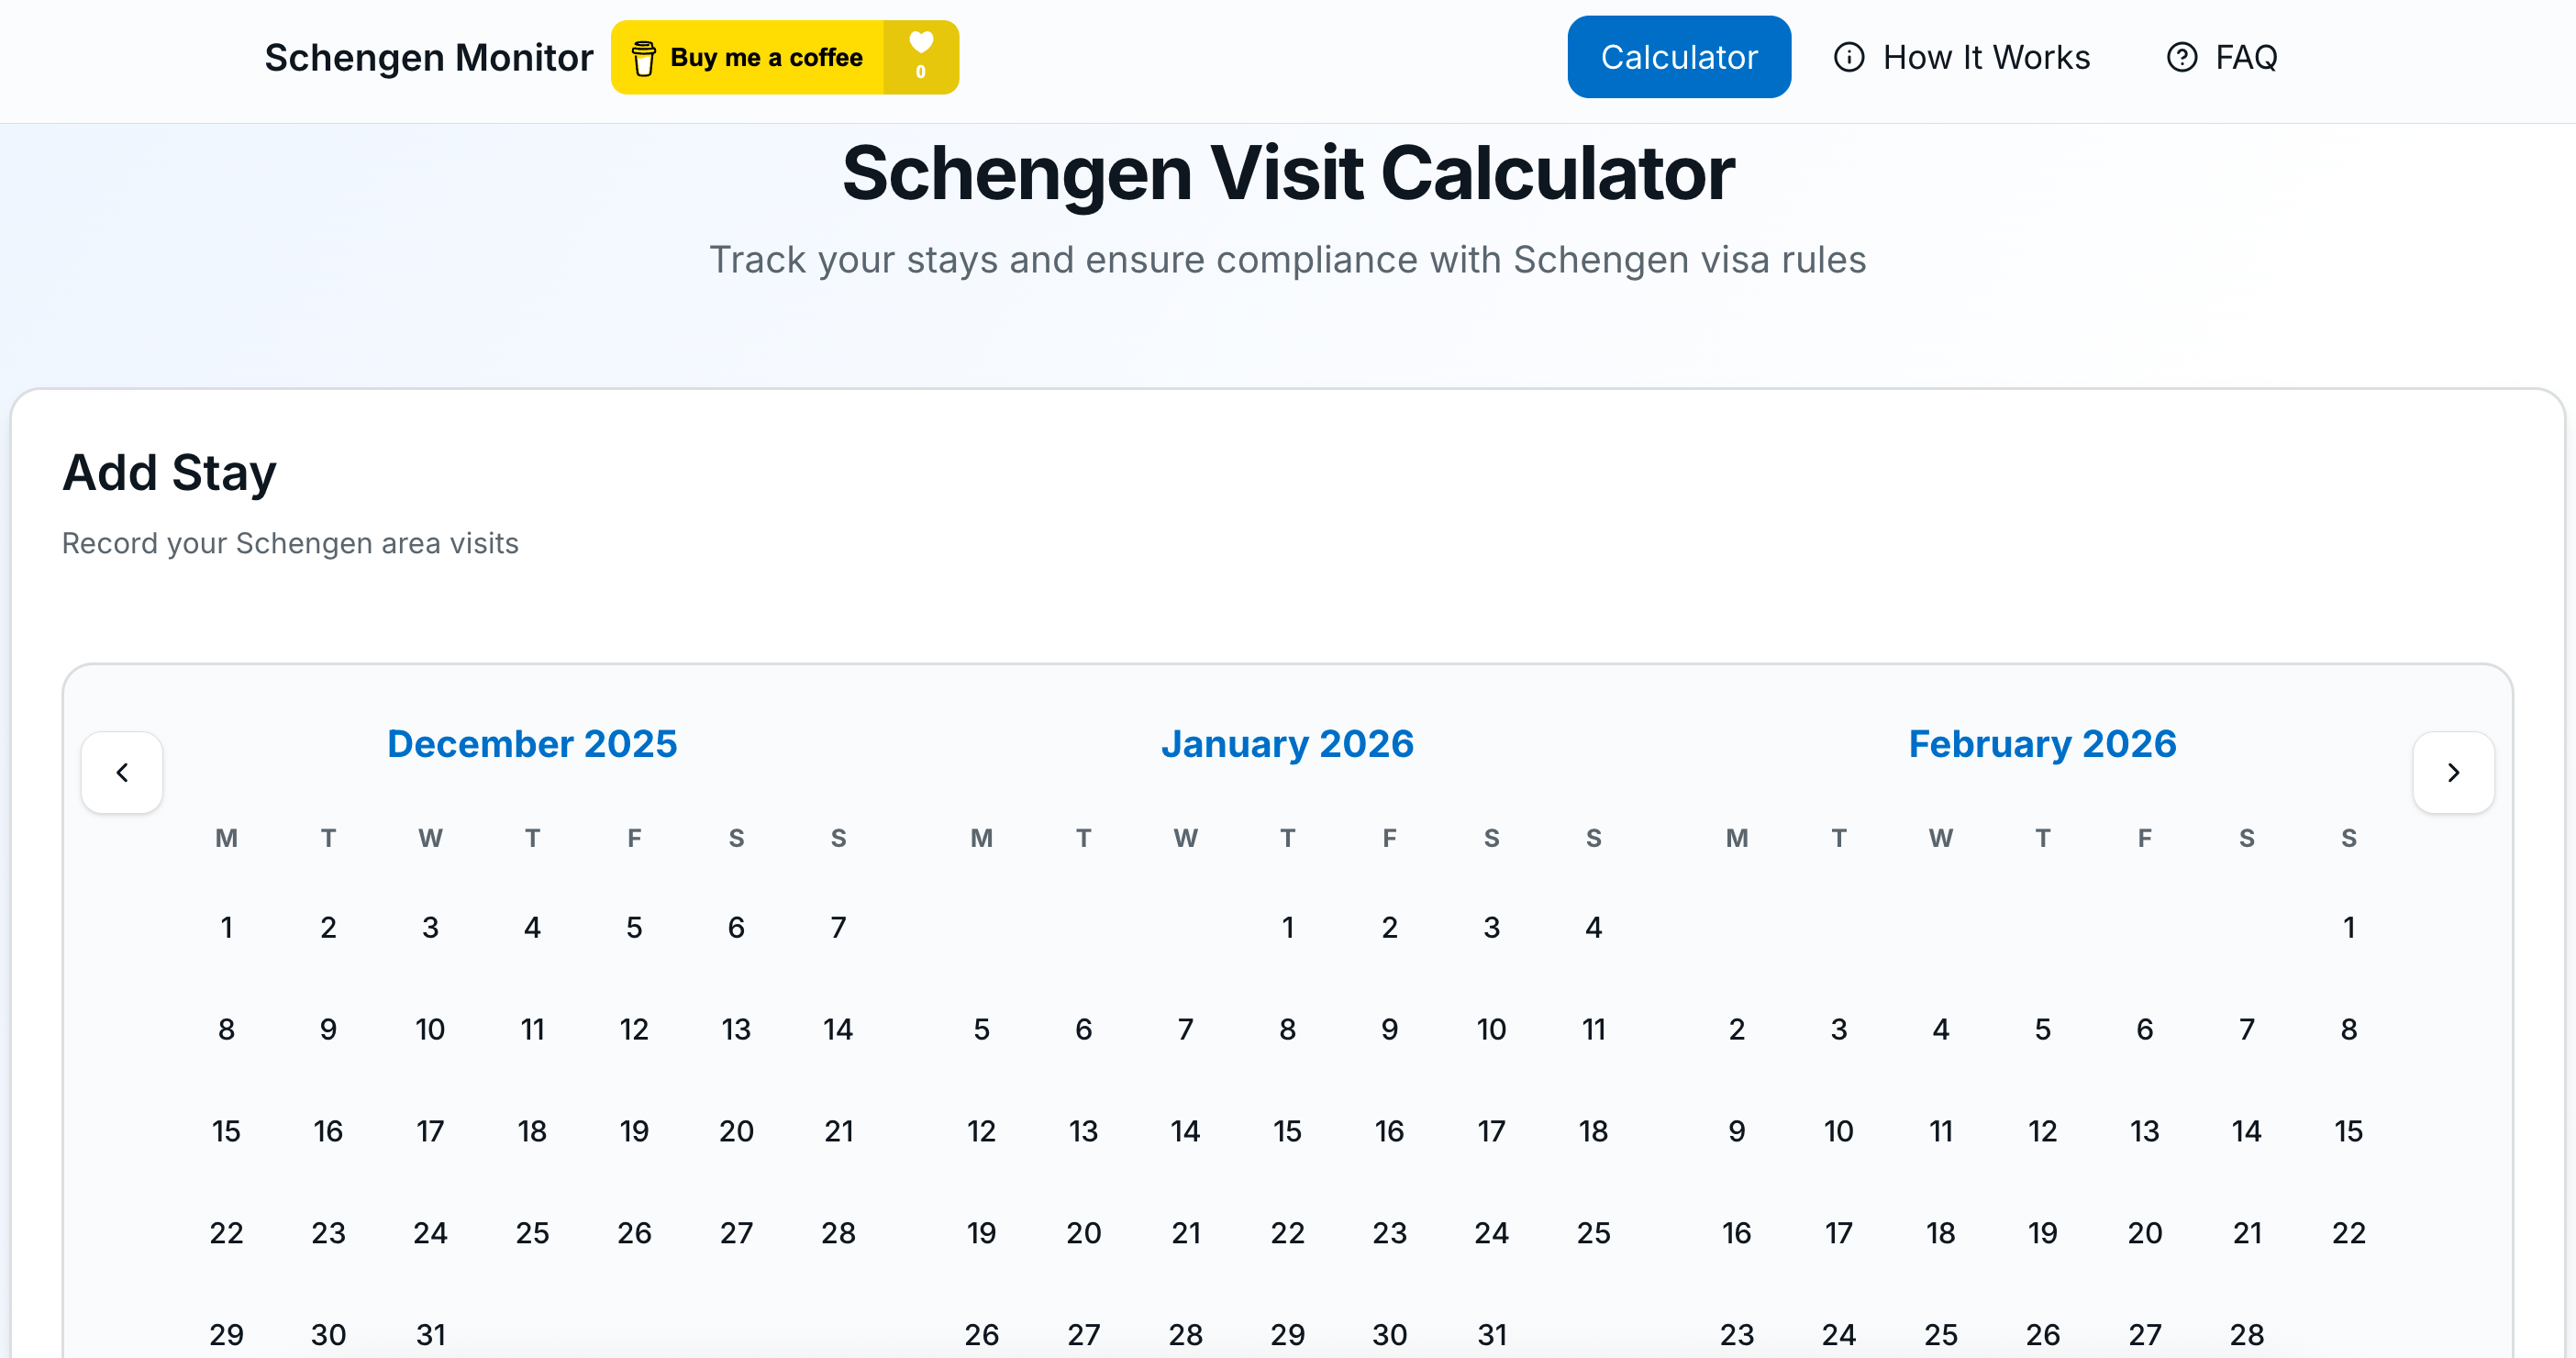This screenshot has width=2576, height=1358.
Task: Click the February 2026 month heading
Action: (2042, 744)
